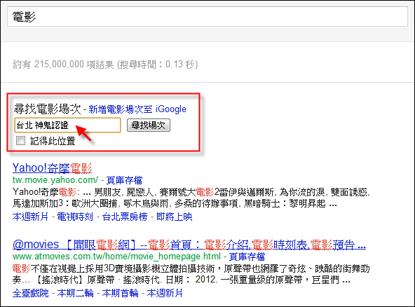415x307 pixels.
Task: Open the Yahoo!奇摩電影 result title
Action: click(x=52, y=168)
